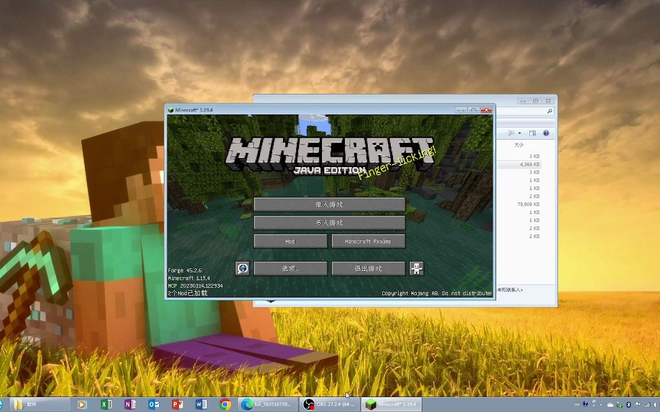Open OneNote from the taskbar

pos(130,405)
